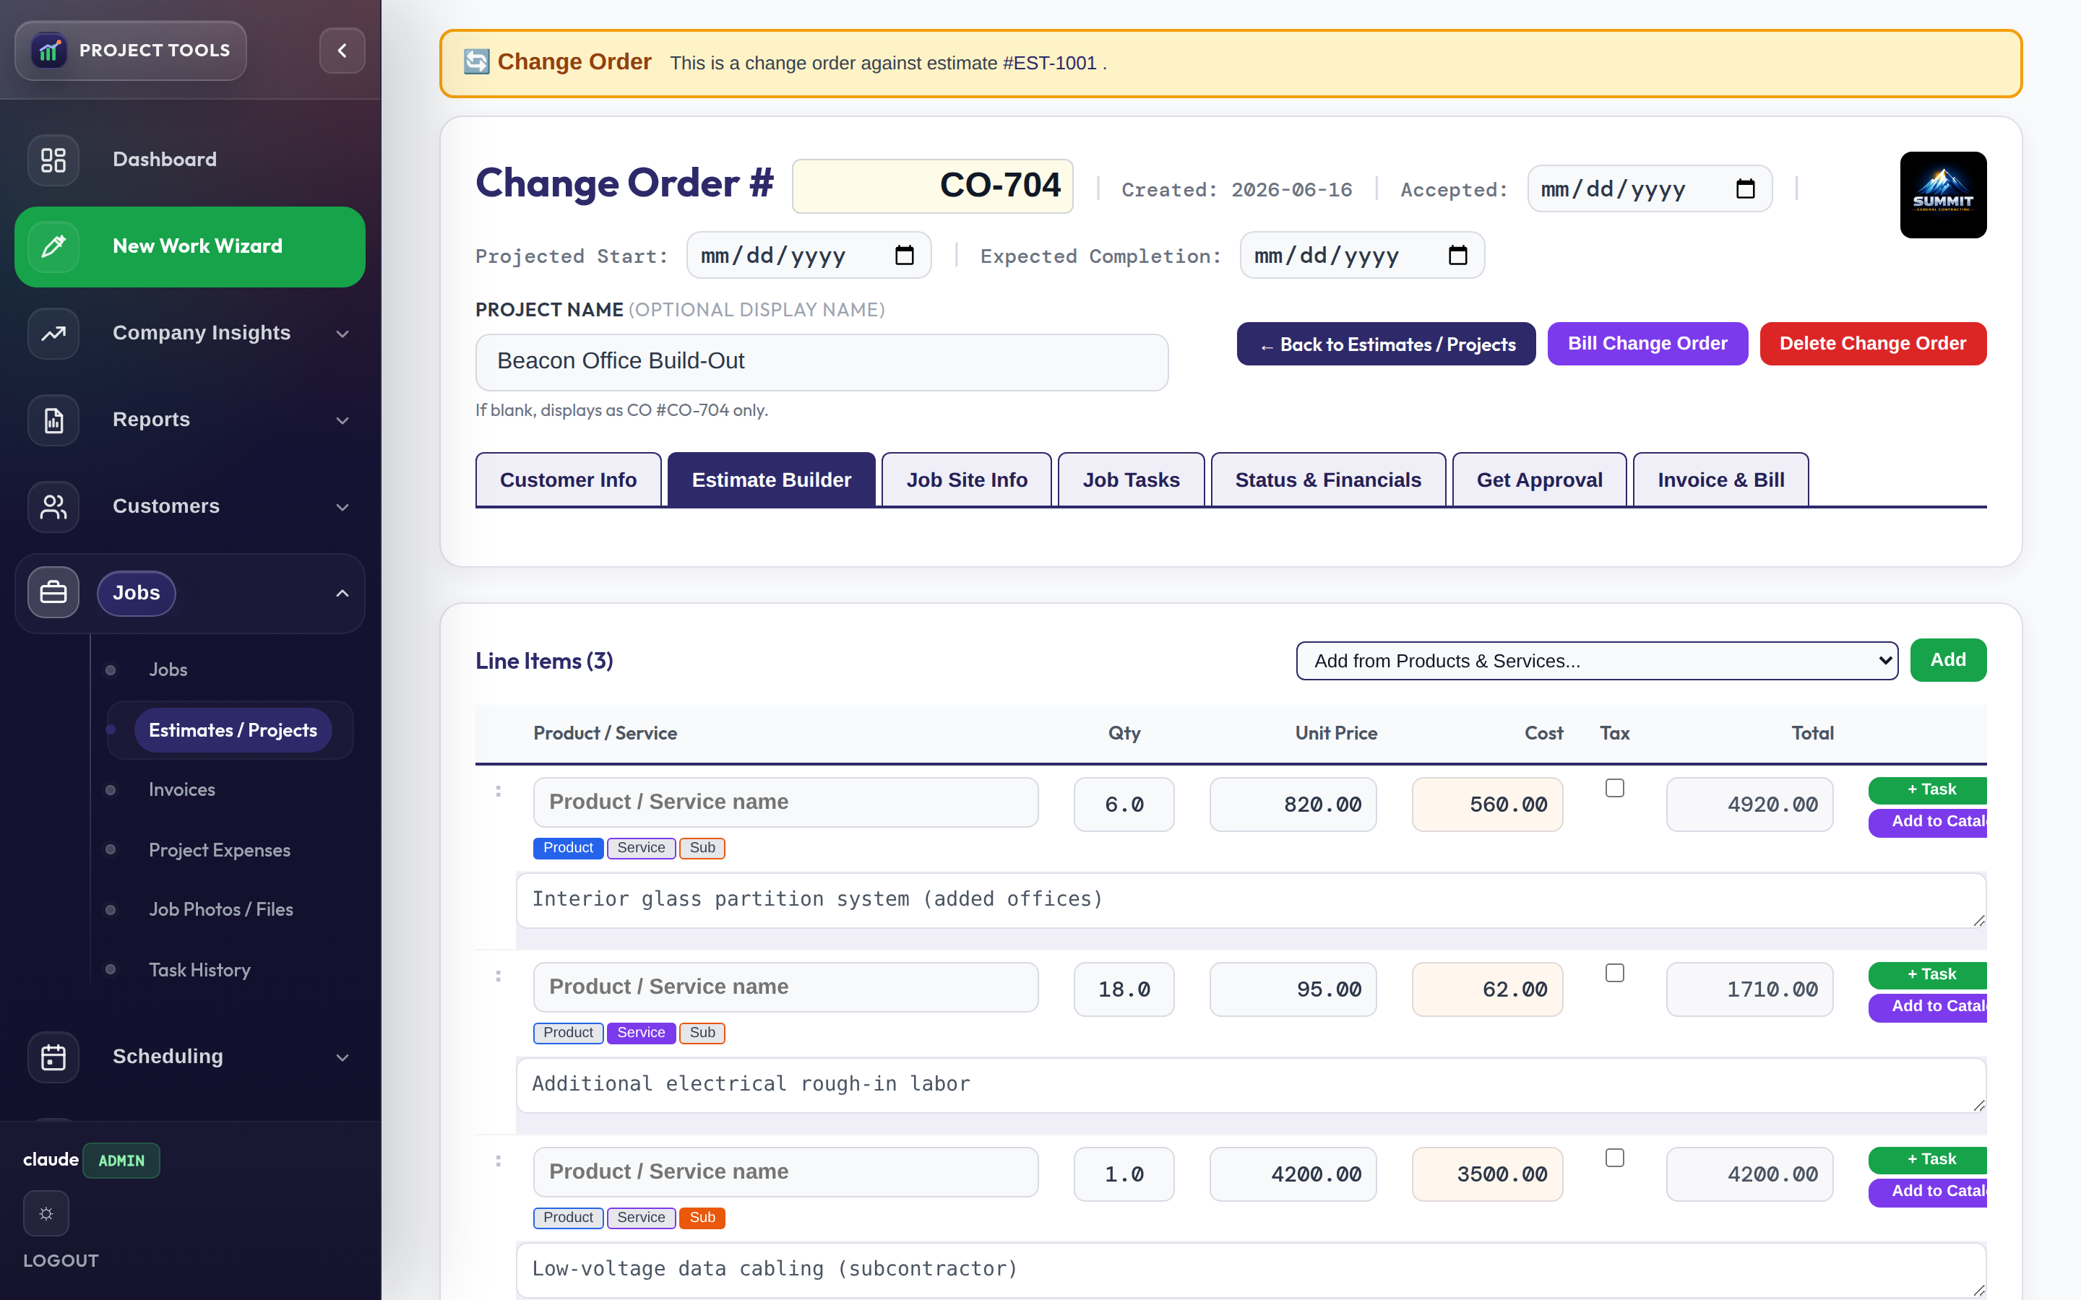Image resolution: width=2081 pixels, height=1300 pixels.
Task: Add a task to glass partition line
Action: [x=1928, y=789]
